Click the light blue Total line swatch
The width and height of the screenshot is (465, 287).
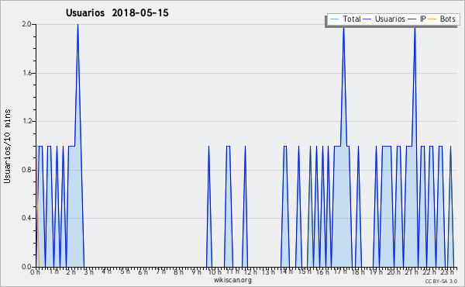(x=334, y=19)
